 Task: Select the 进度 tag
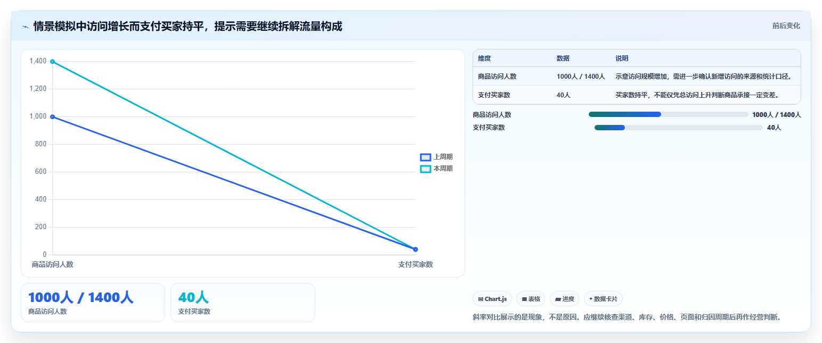click(x=564, y=299)
